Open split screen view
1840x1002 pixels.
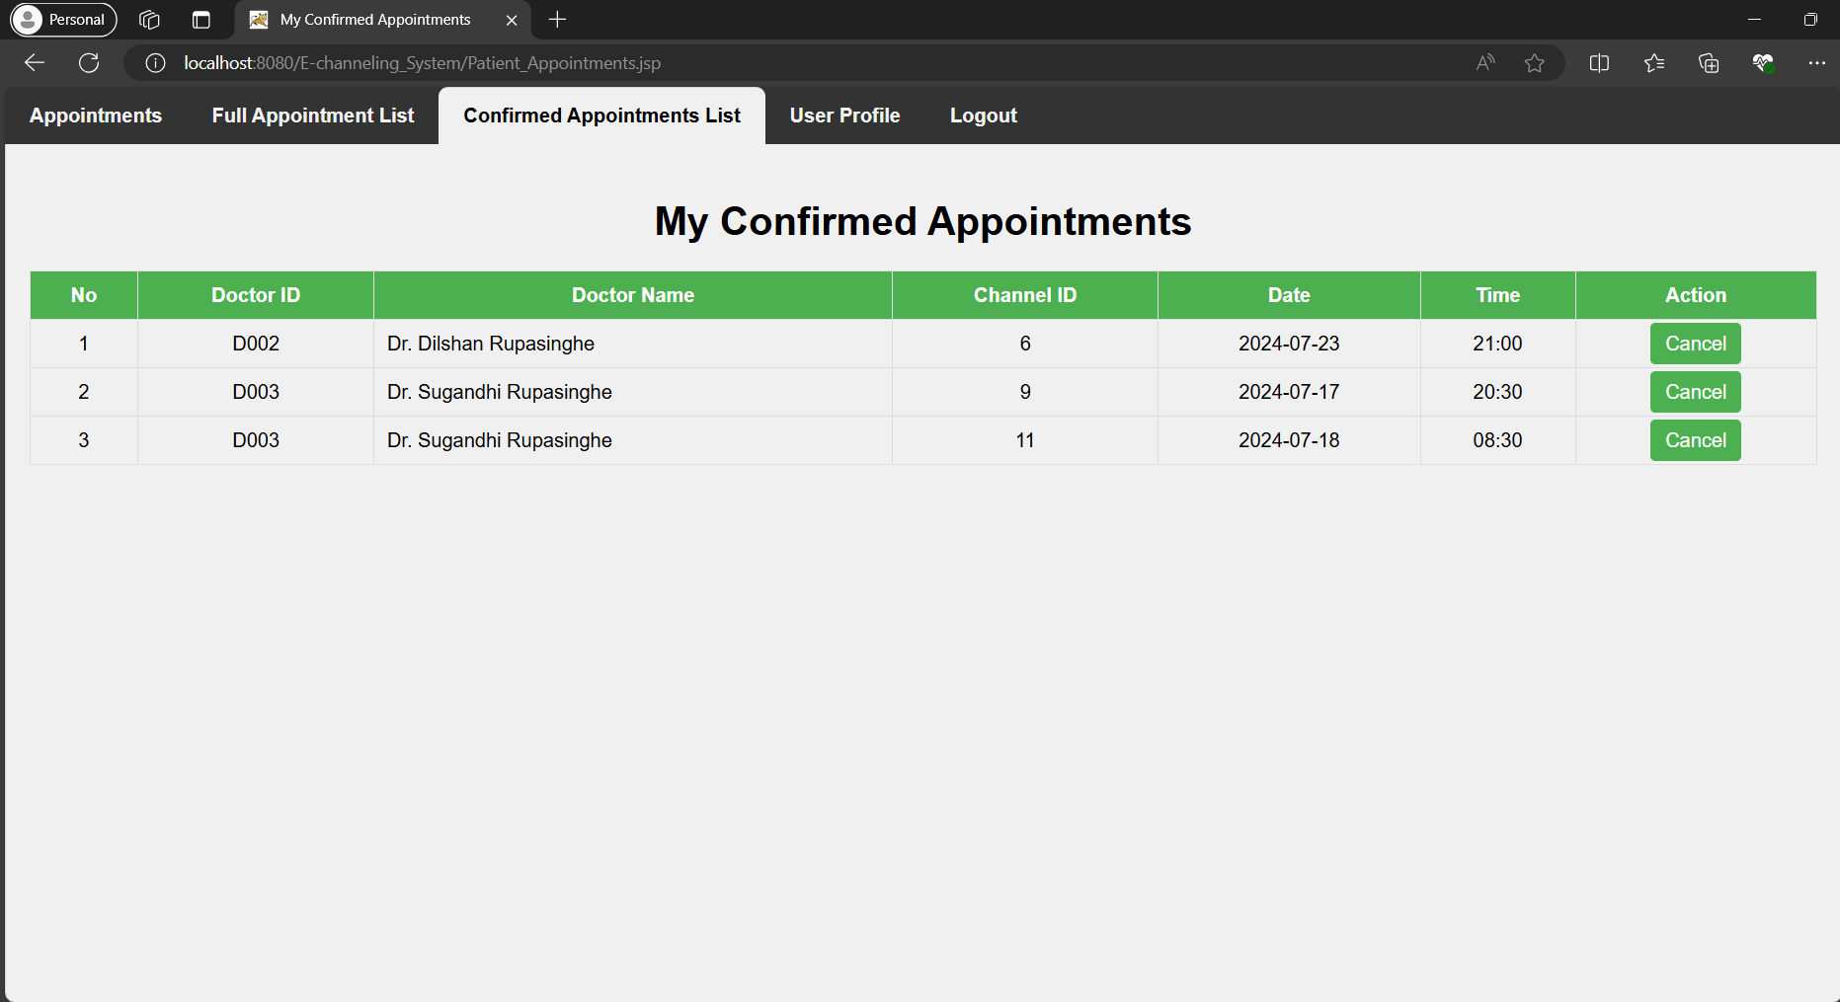1599,63
